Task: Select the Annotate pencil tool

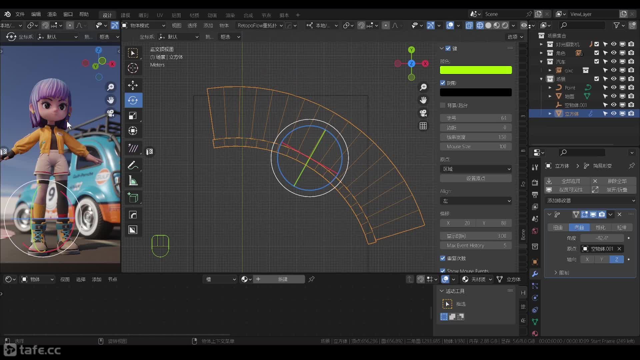Action: click(x=133, y=165)
